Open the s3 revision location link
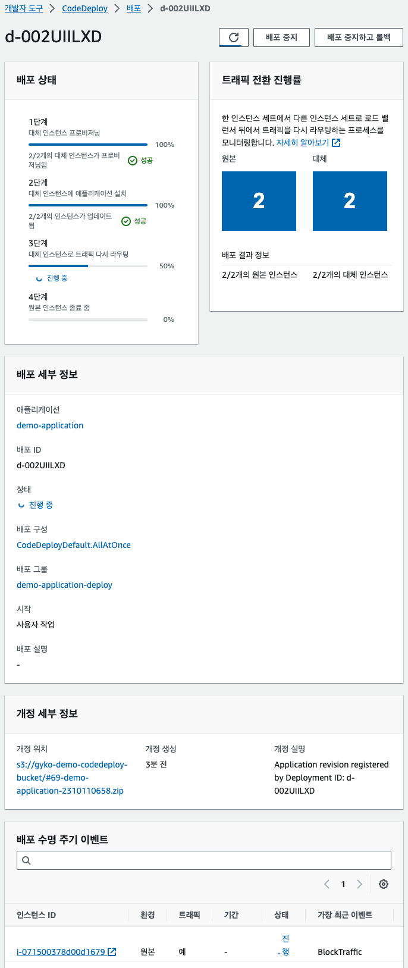 (x=72, y=778)
